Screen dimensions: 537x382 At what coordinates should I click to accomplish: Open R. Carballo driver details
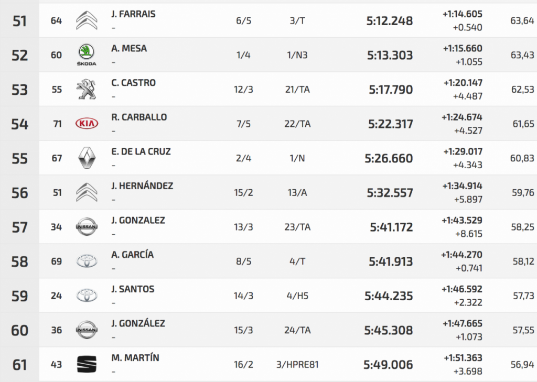coord(139,117)
